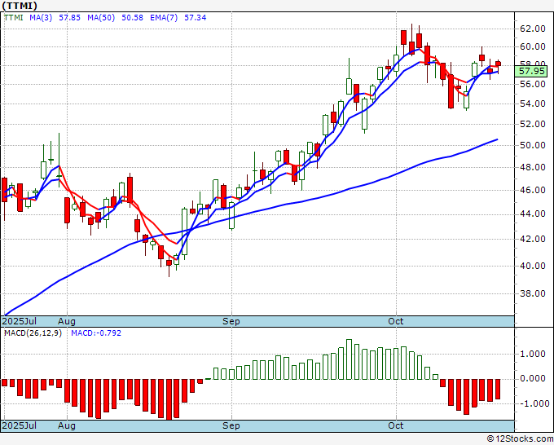
Task: Click the tallest green MACD histogram bar
Action: (349, 359)
